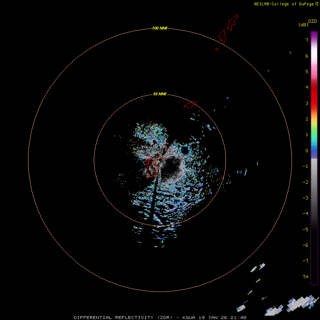This screenshot has width=320, height=320.
Task: Click the colorbar value 3 label
Action: tap(307, 103)
